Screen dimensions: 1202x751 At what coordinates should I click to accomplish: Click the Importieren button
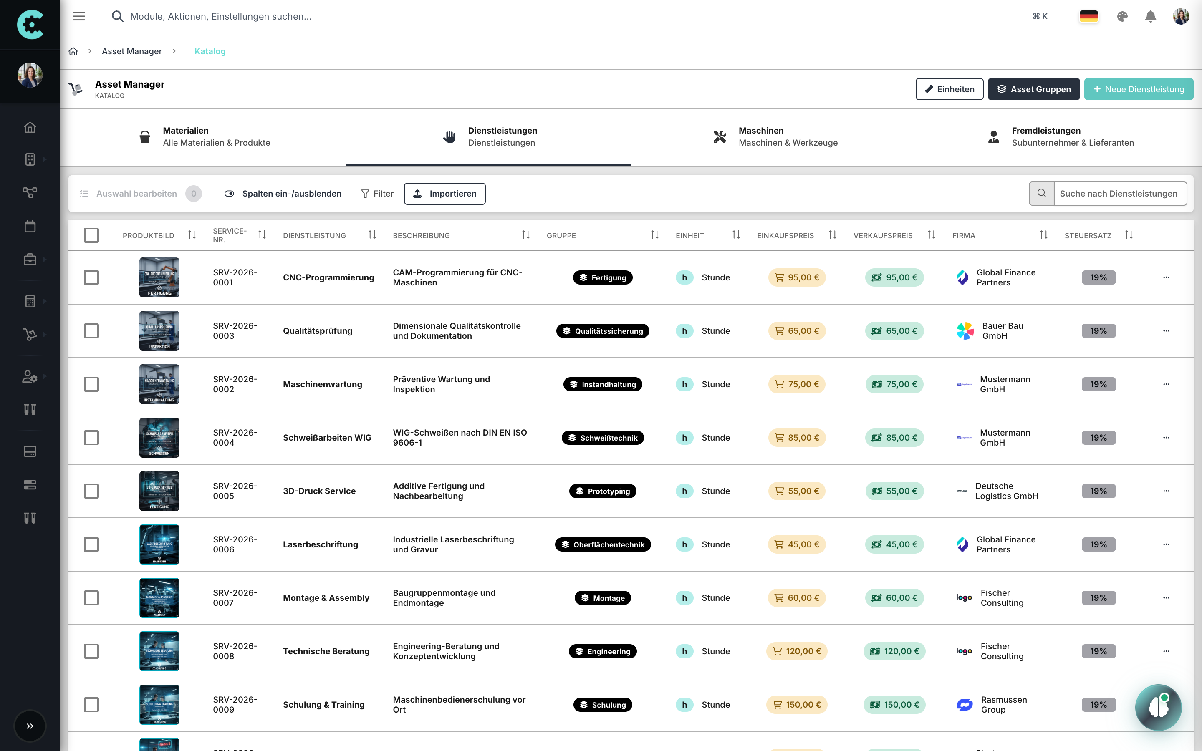[444, 193]
